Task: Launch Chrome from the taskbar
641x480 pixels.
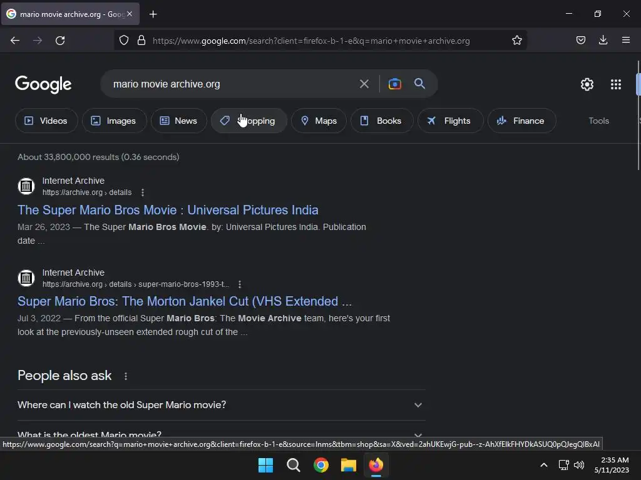Action: coord(321,465)
